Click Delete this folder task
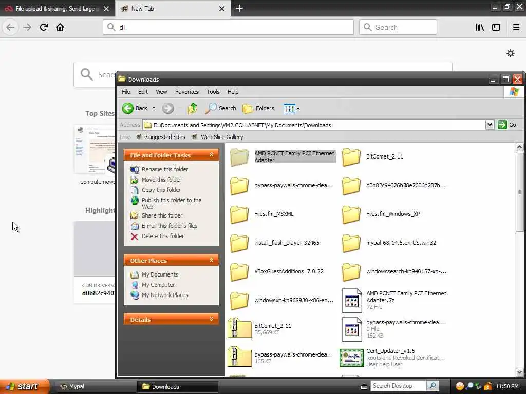526x394 pixels. 157,236
